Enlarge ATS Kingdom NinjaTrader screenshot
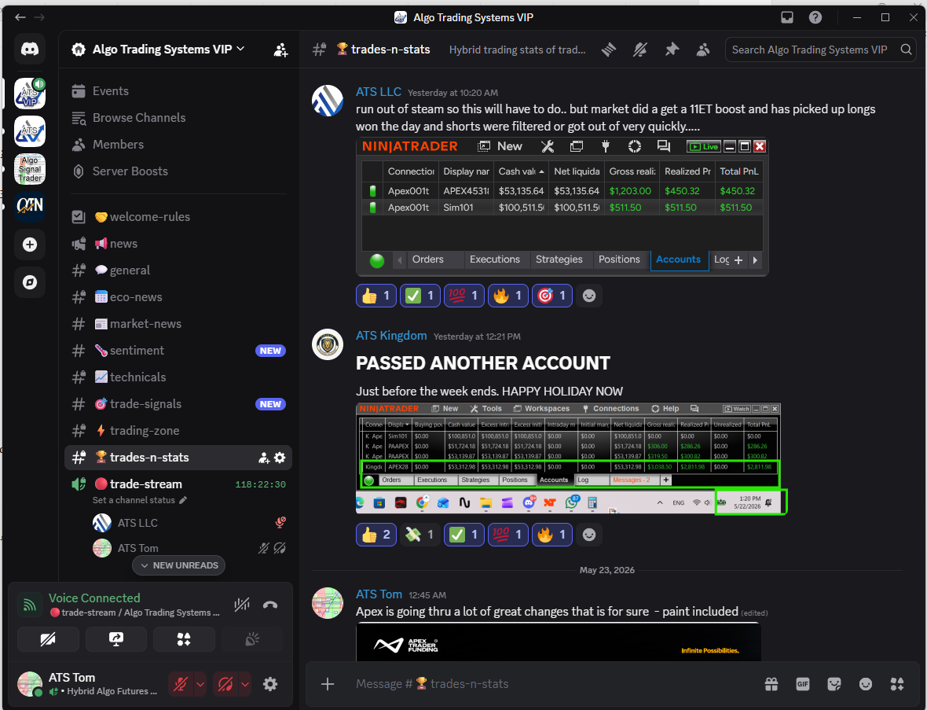Screen dimensions: 927x710 point(571,458)
